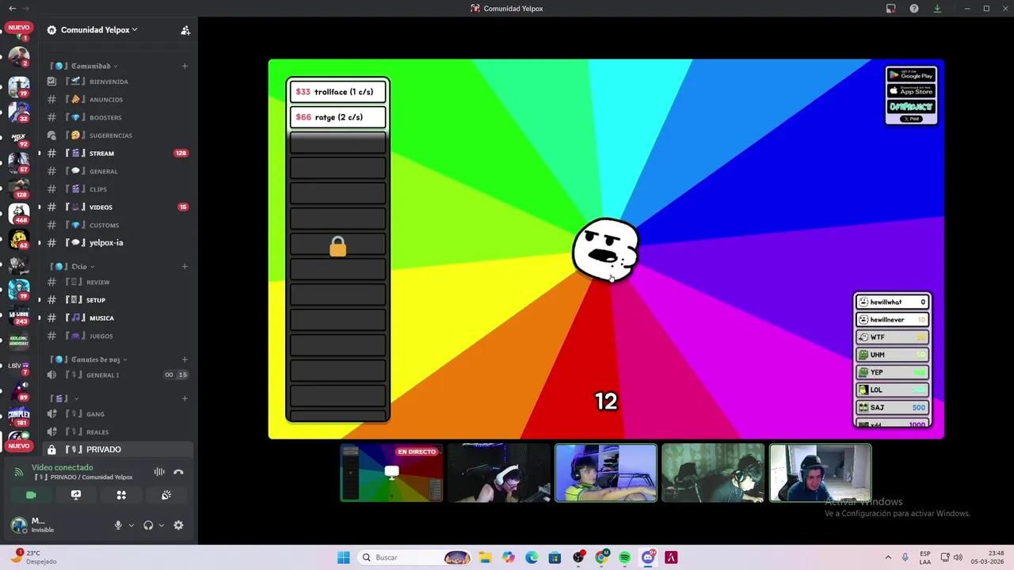The height and width of the screenshot is (570, 1014).
Task: Join the REALES voice channel
Action: (117, 432)
